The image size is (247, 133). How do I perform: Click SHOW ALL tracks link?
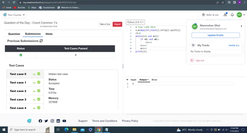(x=234, y=46)
